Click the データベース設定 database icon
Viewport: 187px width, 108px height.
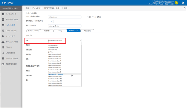coord(3,19)
